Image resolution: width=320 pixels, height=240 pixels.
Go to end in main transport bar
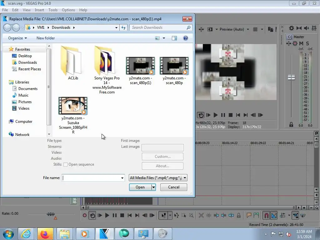coord(137,215)
